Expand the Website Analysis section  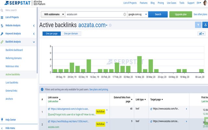coord(34,26)
